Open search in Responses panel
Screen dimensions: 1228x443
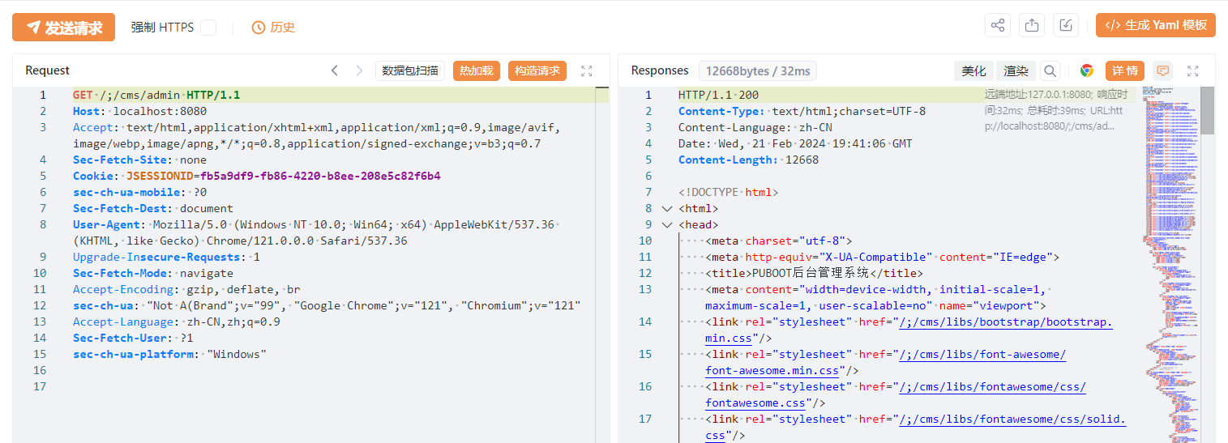coord(1050,70)
